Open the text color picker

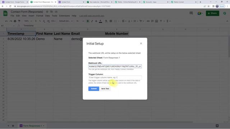point(101,21)
